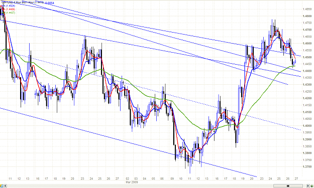The width and height of the screenshot is (314, 188).
Task: Click the GBP/USD 4 Hour chart title
Action: (23, 3)
